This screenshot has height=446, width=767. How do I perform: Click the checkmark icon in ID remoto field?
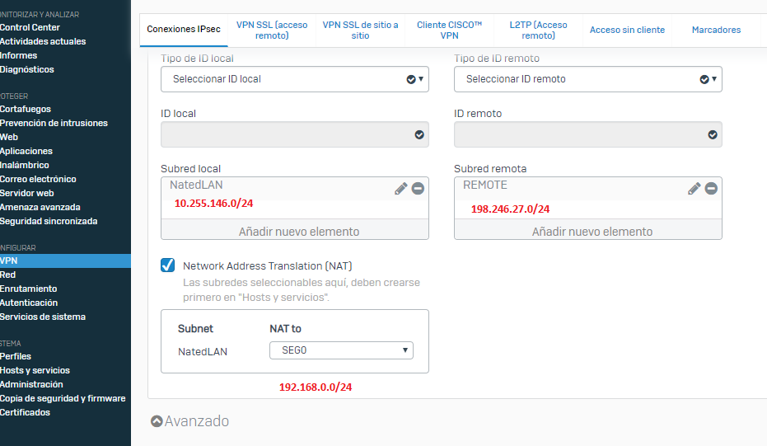click(x=712, y=134)
